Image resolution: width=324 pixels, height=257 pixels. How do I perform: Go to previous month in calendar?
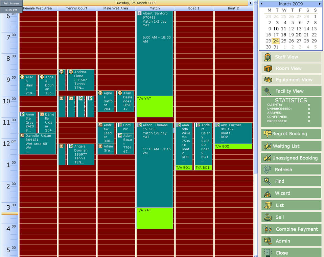click(x=261, y=4)
